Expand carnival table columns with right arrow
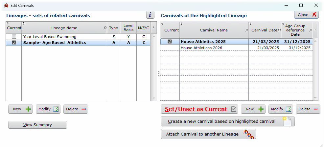This screenshot has height=148, width=324. click(315, 30)
